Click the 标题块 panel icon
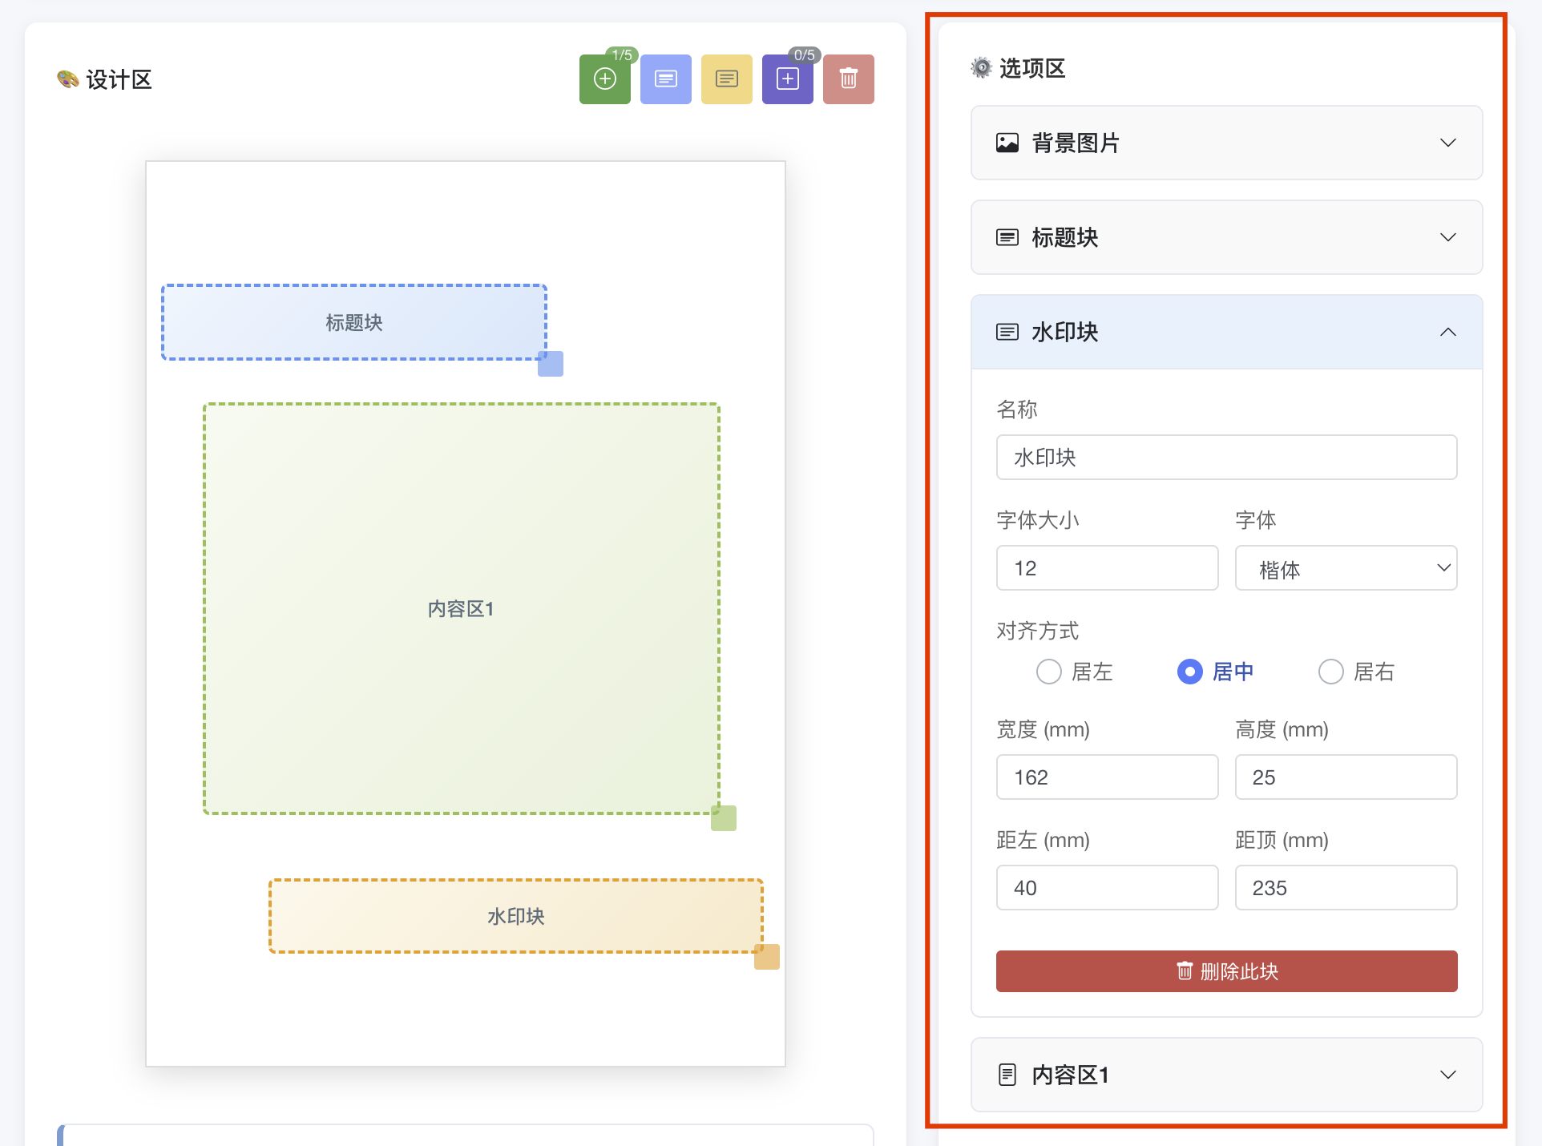This screenshot has height=1146, width=1542. click(x=1007, y=237)
